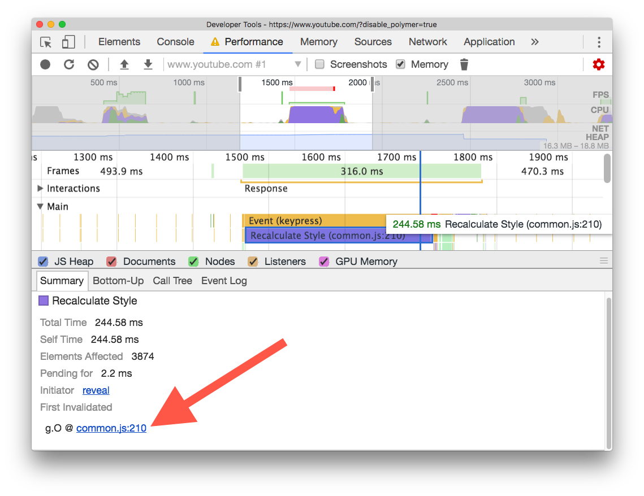This screenshot has width=644, height=496.
Task: Collapse the Main track
Action: point(40,206)
